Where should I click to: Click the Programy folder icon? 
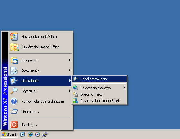click(14, 60)
